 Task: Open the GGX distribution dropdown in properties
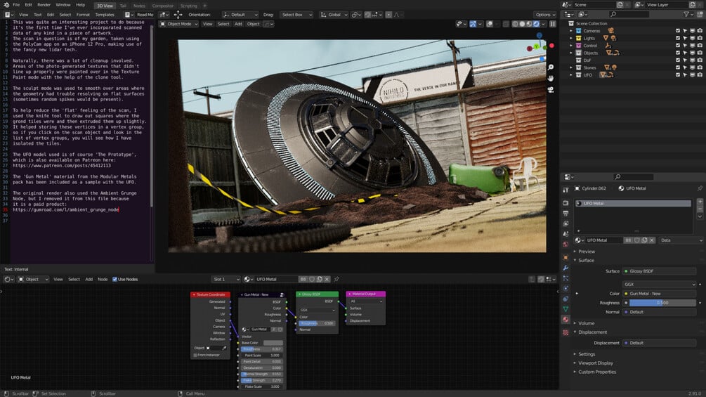pyautogui.click(x=660, y=285)
